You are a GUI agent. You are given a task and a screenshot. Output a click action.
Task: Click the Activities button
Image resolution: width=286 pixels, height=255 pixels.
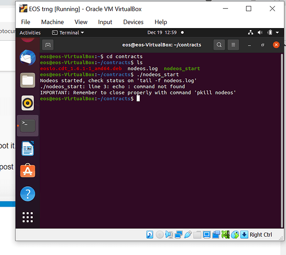tap(30, 33)
